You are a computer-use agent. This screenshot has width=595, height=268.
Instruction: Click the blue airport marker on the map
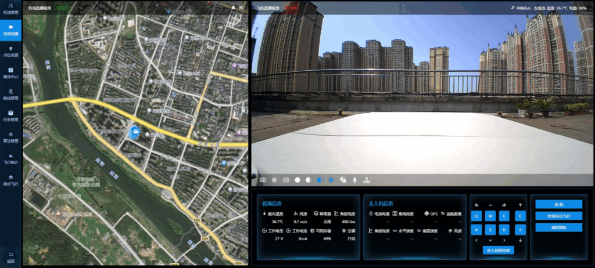[135, 132]
